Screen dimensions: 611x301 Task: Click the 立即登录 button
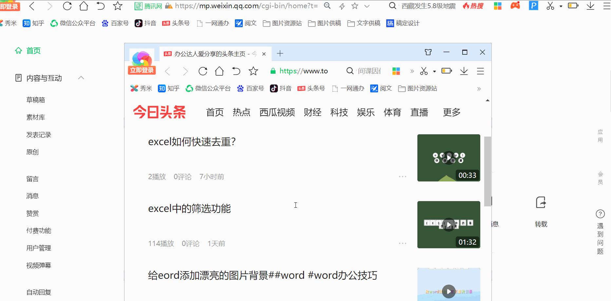click(142, 70)
